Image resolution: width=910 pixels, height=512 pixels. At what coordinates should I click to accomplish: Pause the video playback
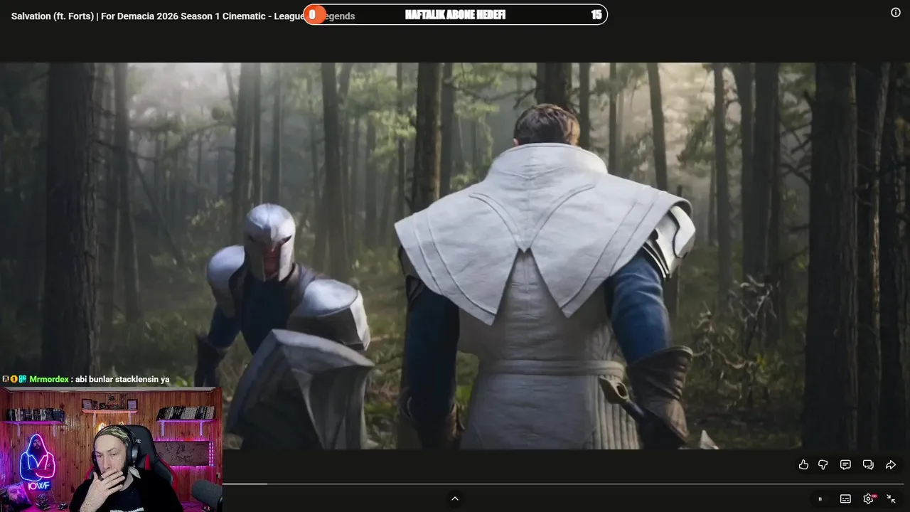820,499
